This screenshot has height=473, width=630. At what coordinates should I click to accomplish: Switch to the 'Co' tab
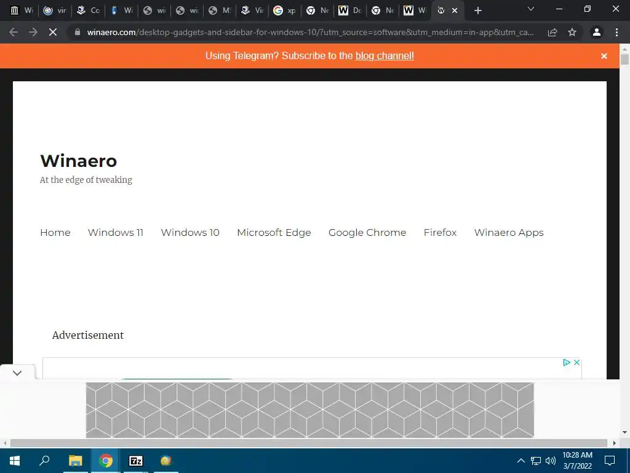coord(88,10)
